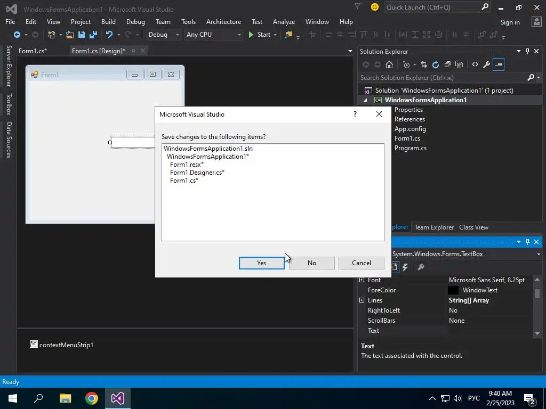The width and height of the screenshot is (546, 409).
Task: Click the account avatar icon near Sign in
Action: tap(536, 21)
